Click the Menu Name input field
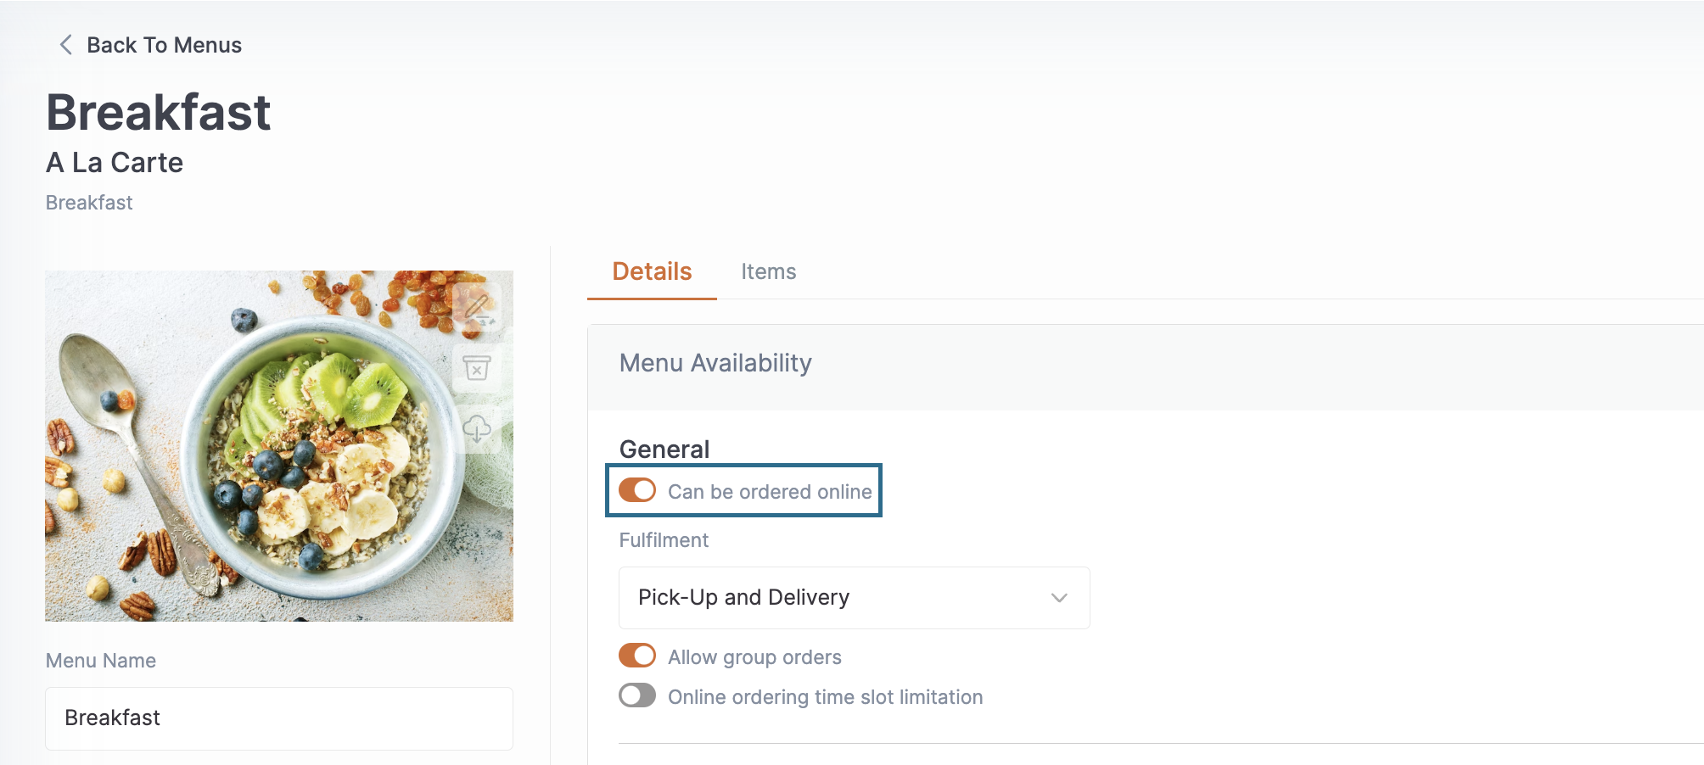 [279, 718]
